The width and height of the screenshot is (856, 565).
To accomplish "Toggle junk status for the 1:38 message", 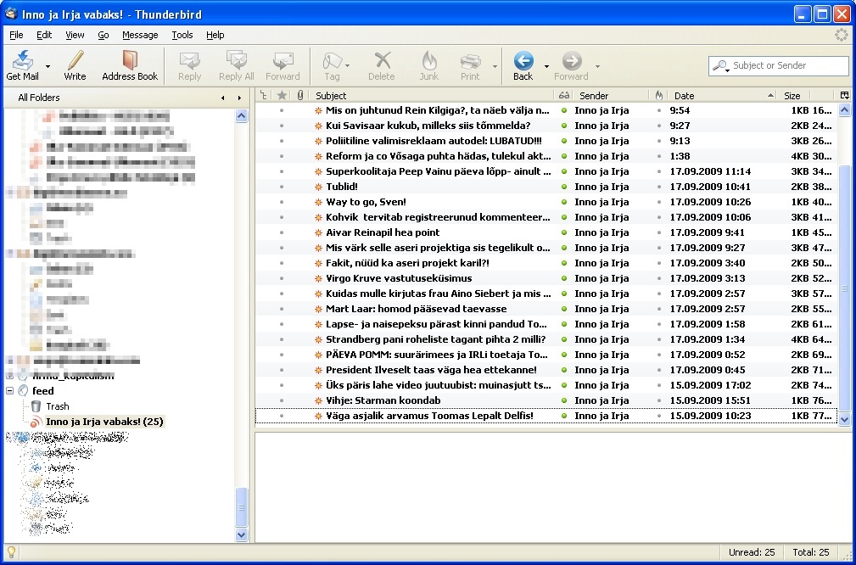I will (659, 156).
